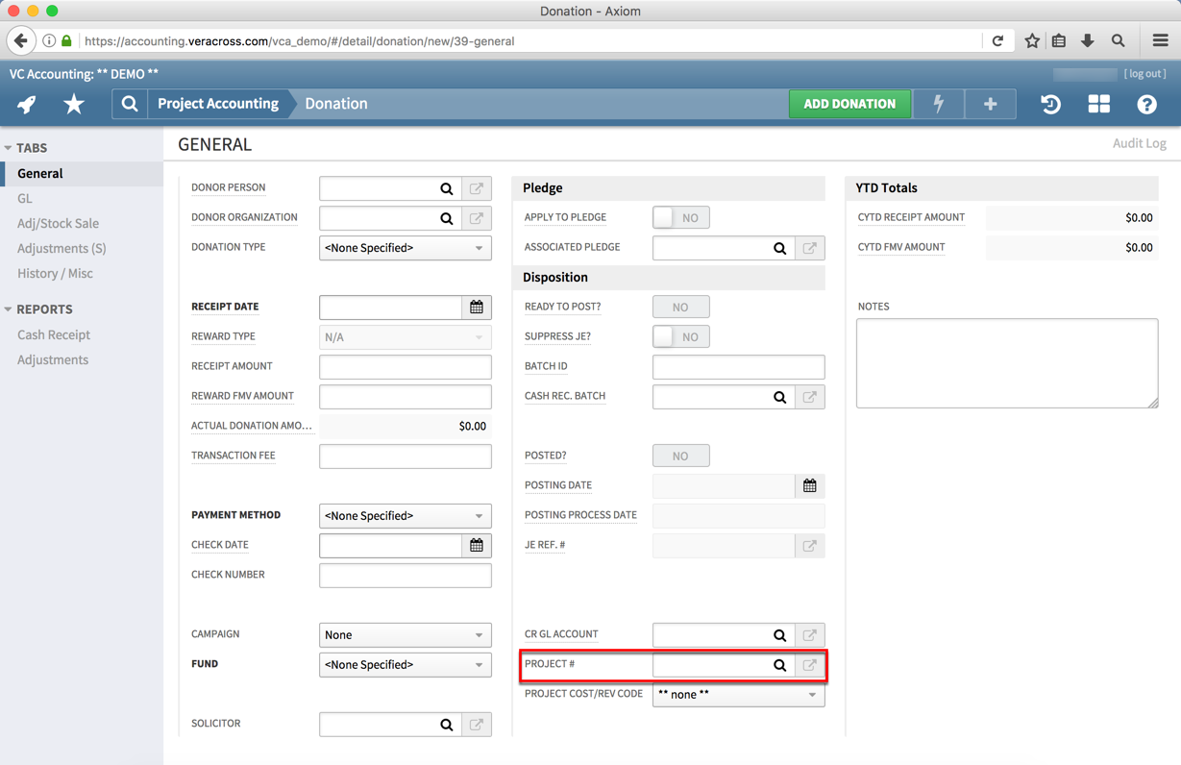Viewport: 1181px width, 765px height.
Task: Open recent history clock icon
Action: [x=1050, y=104]
